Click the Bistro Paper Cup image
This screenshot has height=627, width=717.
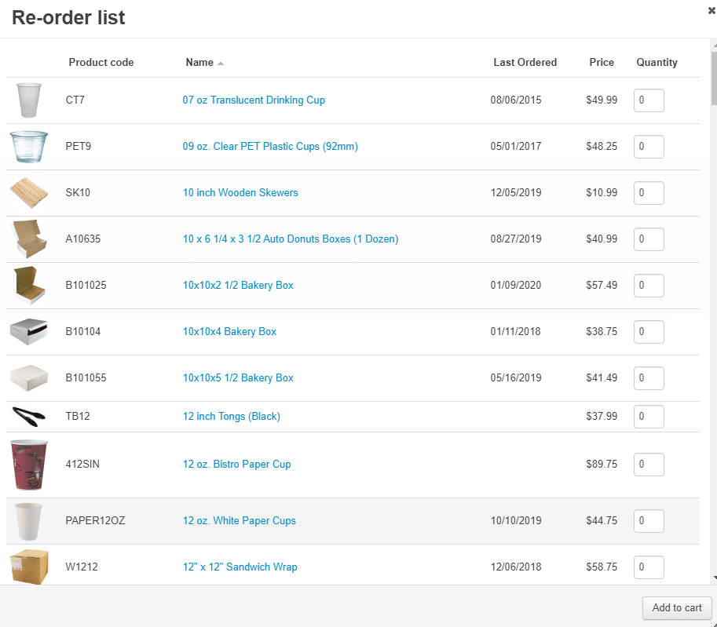[x=28, y=465]
